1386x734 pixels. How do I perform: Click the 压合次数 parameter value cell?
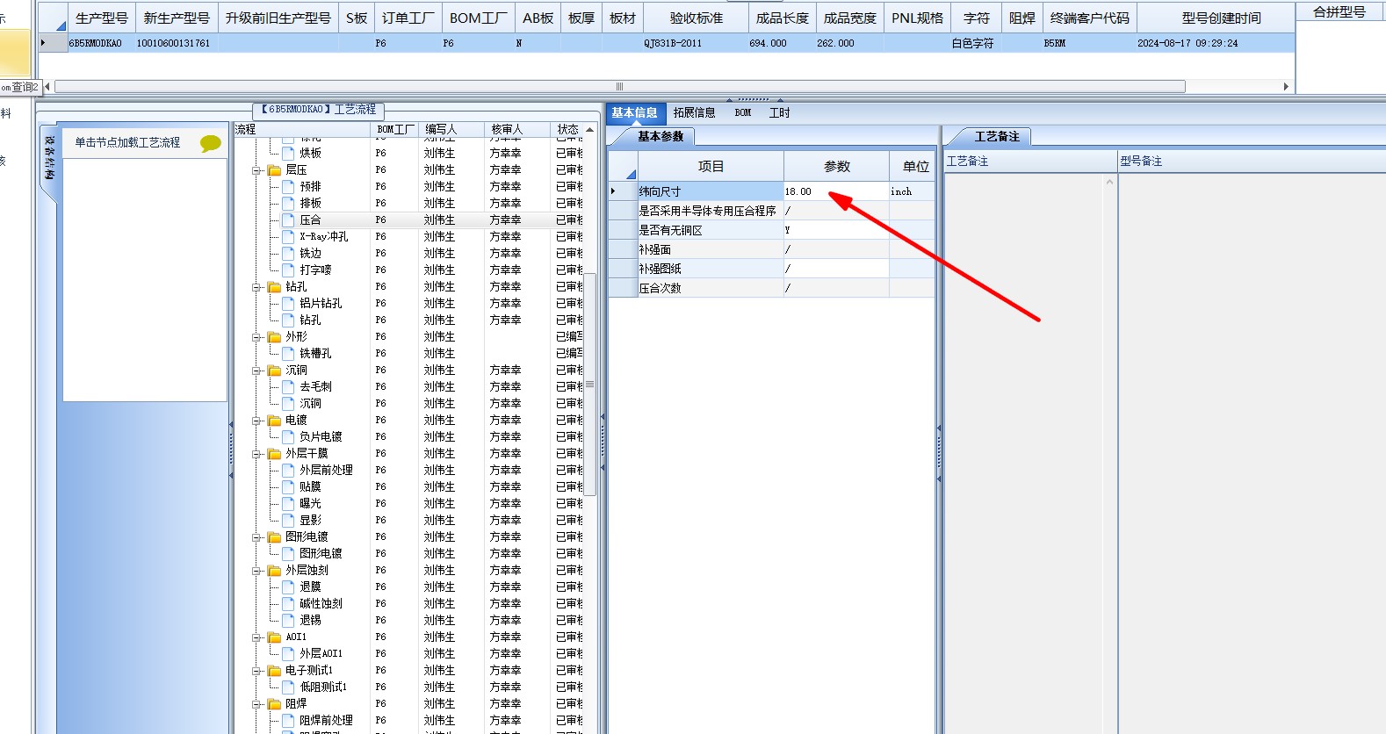pos(835,288)
